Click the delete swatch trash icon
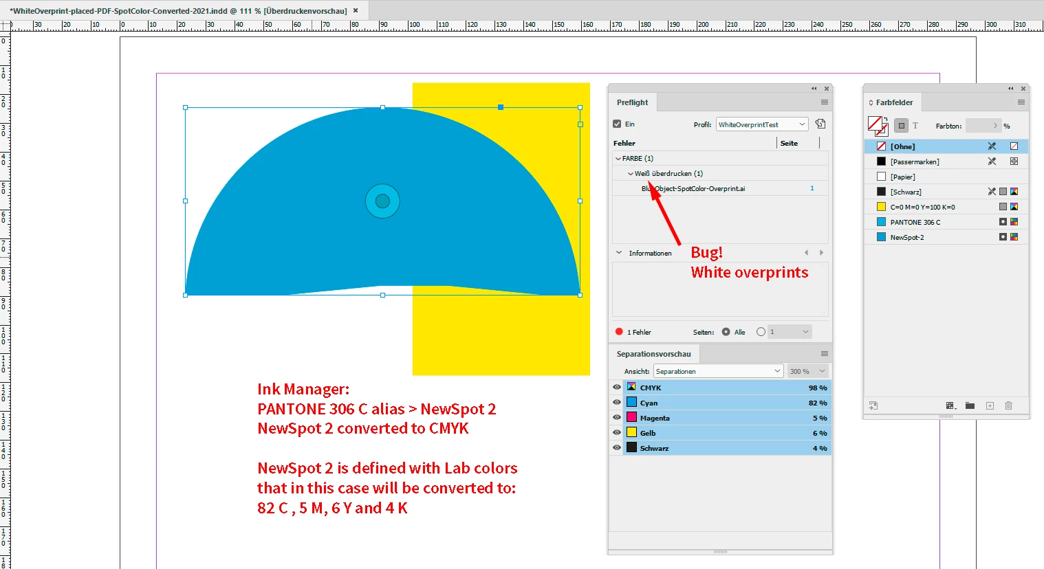This screenshot has width=1044, height=569. pyautogui.click(x=1008, y=406)
